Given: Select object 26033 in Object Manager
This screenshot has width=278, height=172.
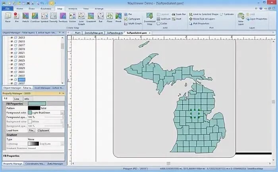Looking at the screenshot, I should (x=21, y=76).
